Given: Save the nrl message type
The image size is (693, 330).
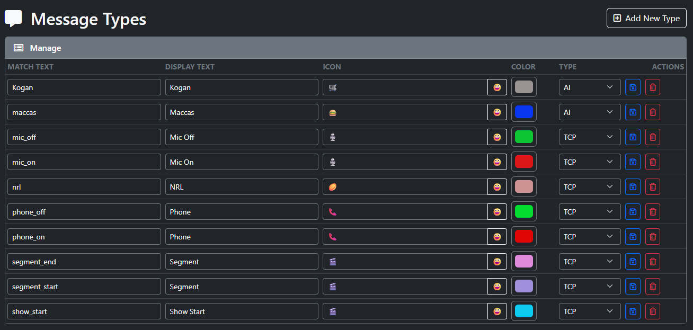Looking at the screenshot, I should click(633, 187).
